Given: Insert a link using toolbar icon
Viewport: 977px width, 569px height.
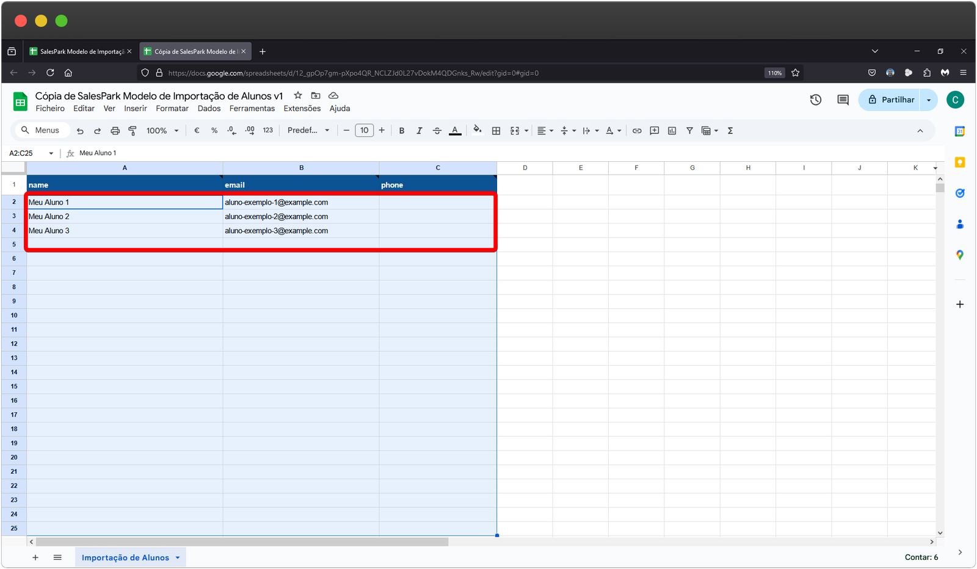Looking at the screenshot, I should (x=637, y=131).
